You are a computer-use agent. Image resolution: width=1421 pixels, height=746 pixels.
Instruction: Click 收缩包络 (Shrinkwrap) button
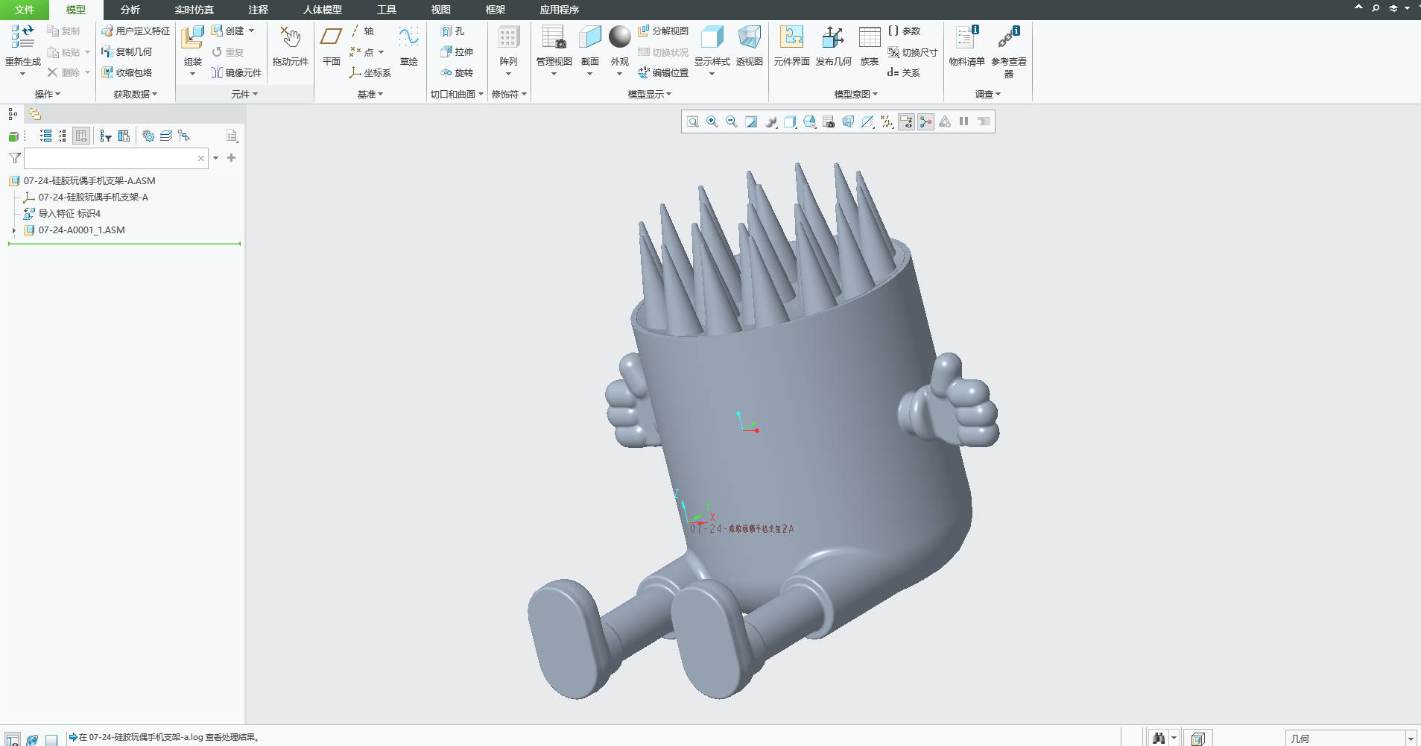point(127,72)
